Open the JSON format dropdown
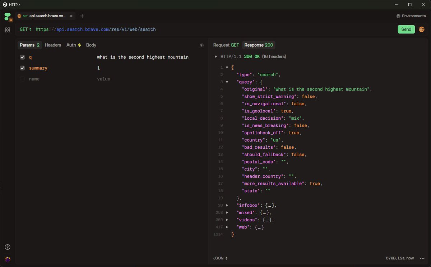The width and height of the screenshot is (431, 267). (x=220, y=258)
